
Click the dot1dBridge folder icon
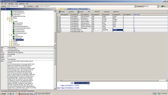10,18
